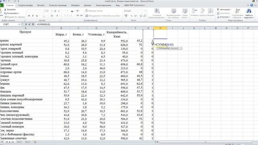Toggle the highlighted bottom align button
This screenshot has width=258, height=145.
pyautogui.click(x=72, y=11)
